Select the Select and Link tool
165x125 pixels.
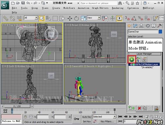tap(6, 18)
